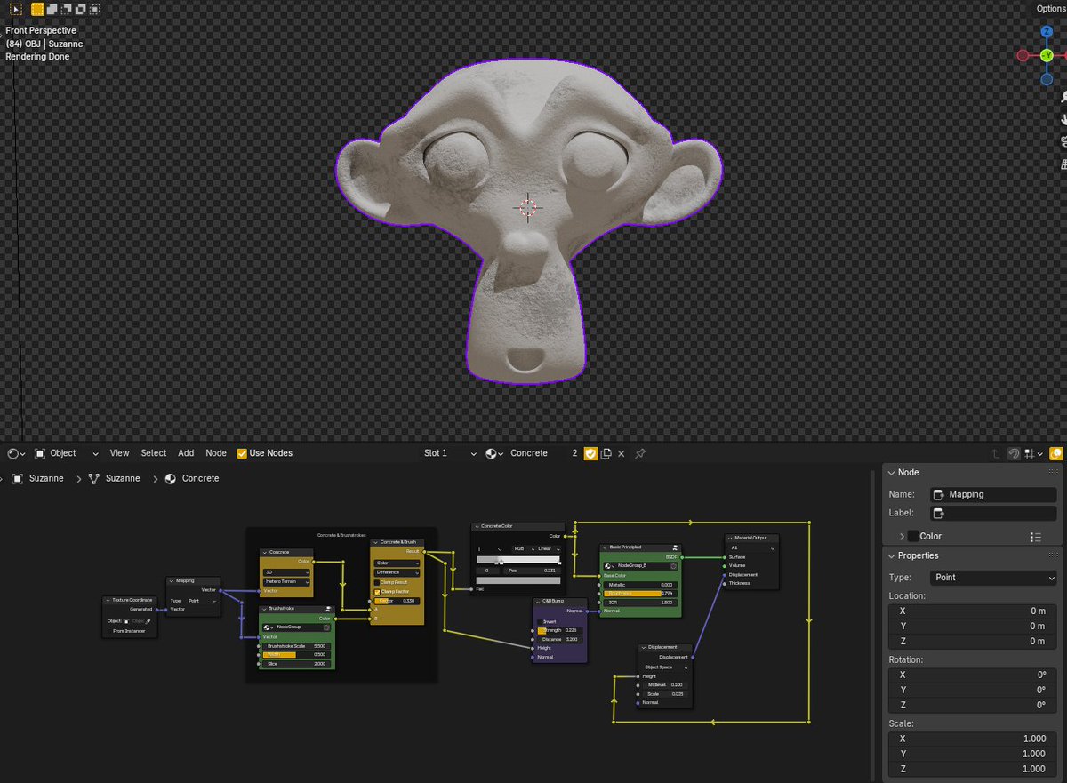The image size is (1067, 783).
Task: Open Object Space dropdown in Displacement node
Action: [x=663, y=667]
